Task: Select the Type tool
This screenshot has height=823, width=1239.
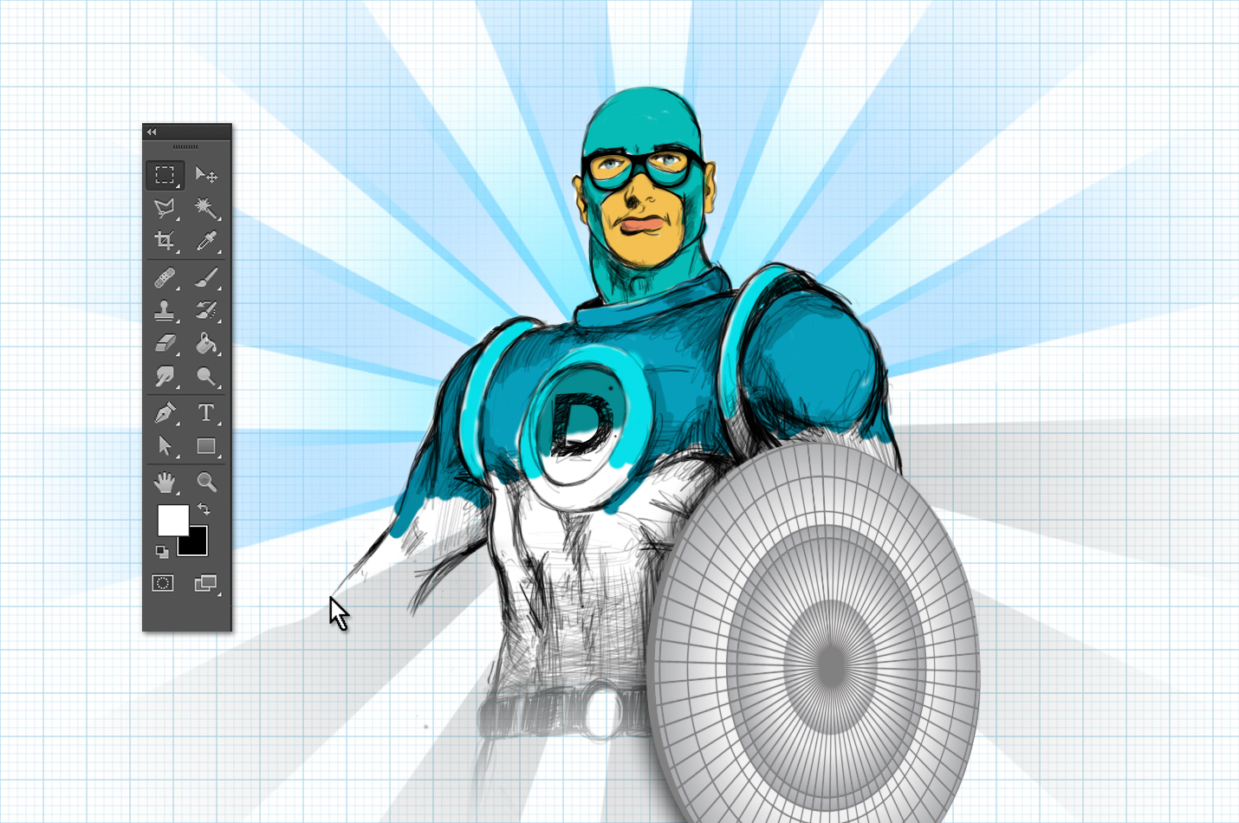Action: [206, 413]
